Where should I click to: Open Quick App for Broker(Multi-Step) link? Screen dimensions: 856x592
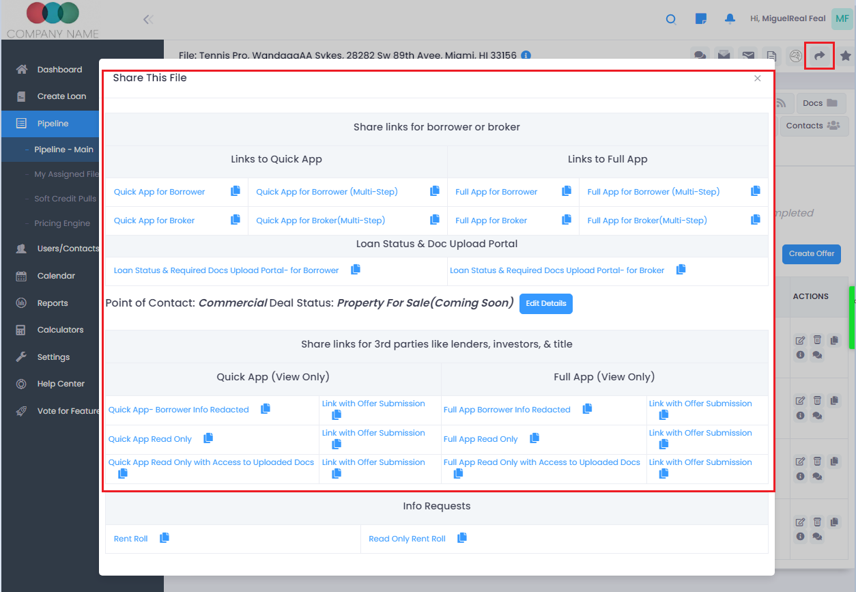click(321, 221)
